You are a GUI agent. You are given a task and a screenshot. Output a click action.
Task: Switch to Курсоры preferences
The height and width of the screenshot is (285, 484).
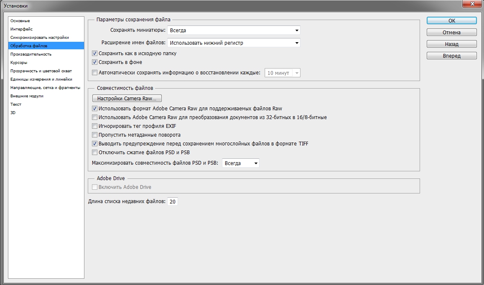click(x=46, y=62)
